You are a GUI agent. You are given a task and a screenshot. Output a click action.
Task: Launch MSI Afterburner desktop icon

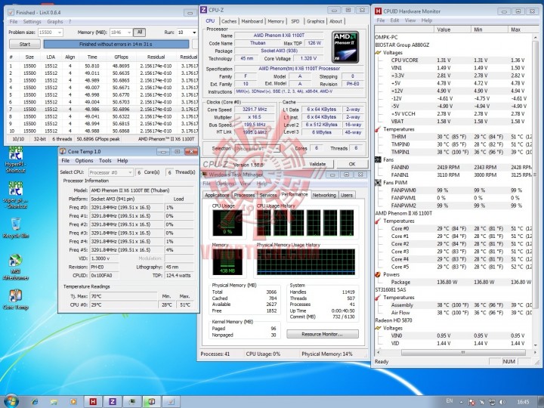[16, 267]
